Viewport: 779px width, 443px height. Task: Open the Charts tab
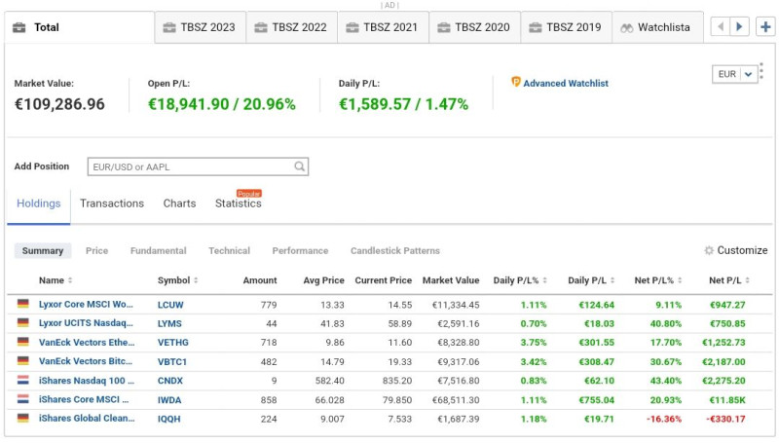[x=179, y=203]
